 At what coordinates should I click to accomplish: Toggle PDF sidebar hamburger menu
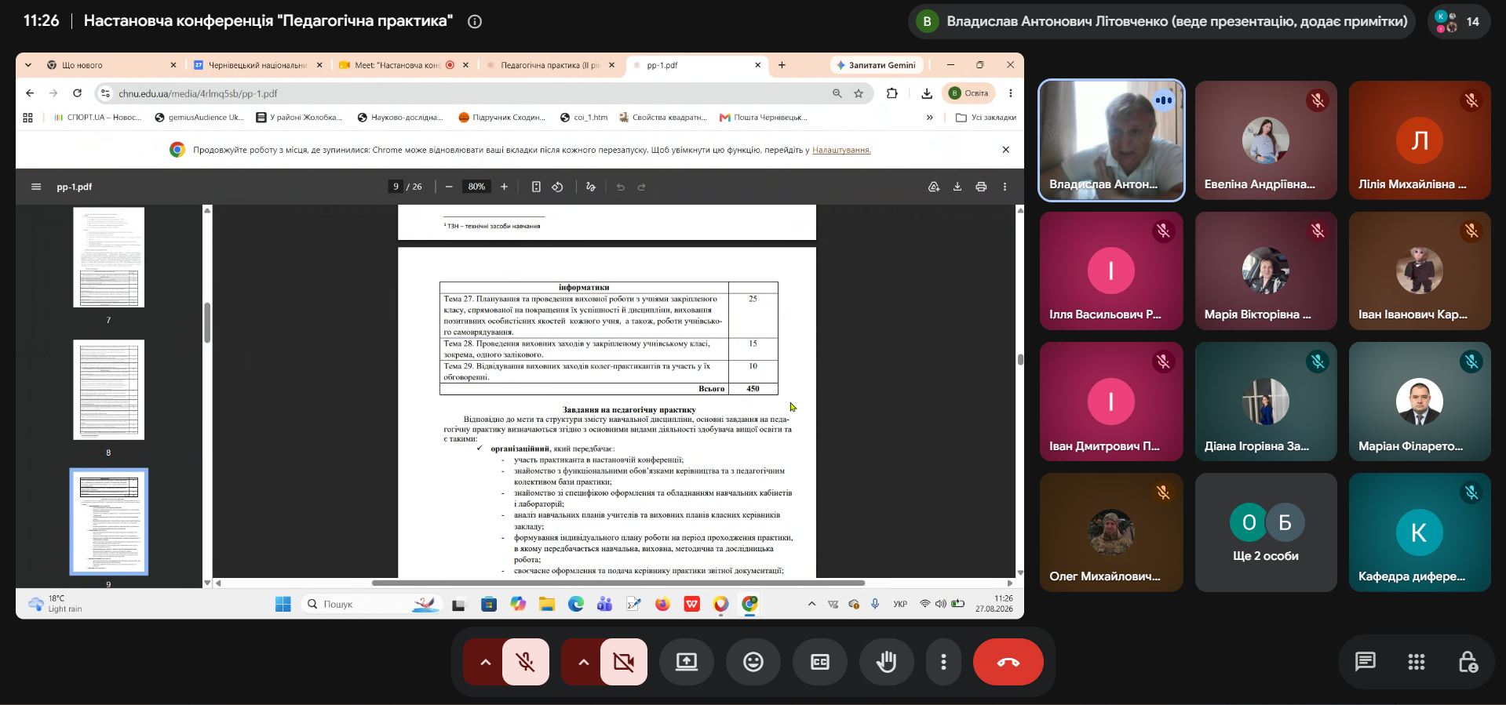click(36, 187)
